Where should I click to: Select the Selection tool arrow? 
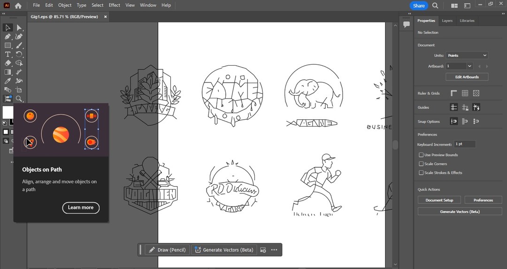point(8,28)
